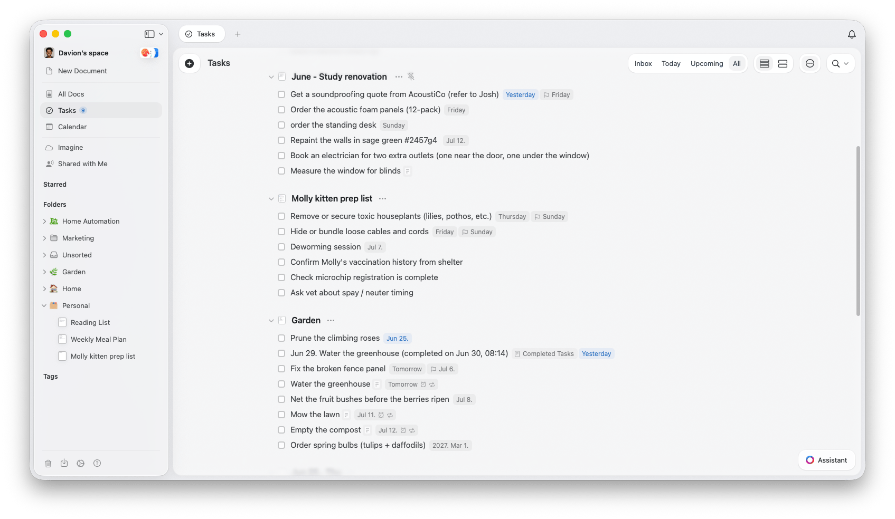Collapse the June - Study renovation section
This screenshot has height=519, width=895.
(x=271, y=77)
